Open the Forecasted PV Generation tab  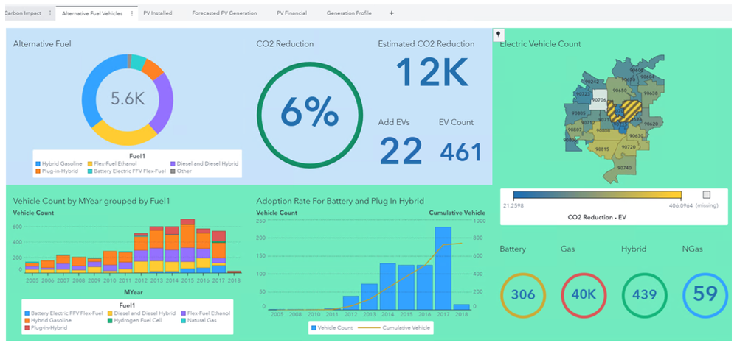coord(224,13)
